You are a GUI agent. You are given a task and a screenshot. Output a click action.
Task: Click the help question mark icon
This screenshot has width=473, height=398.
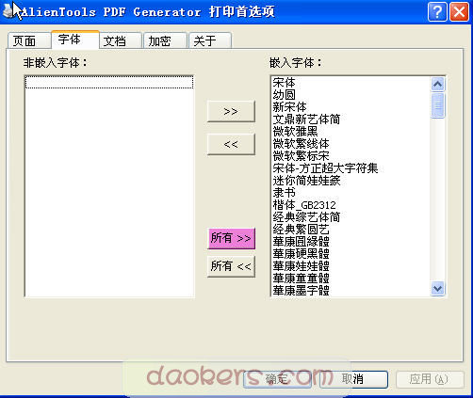(437, 12)
